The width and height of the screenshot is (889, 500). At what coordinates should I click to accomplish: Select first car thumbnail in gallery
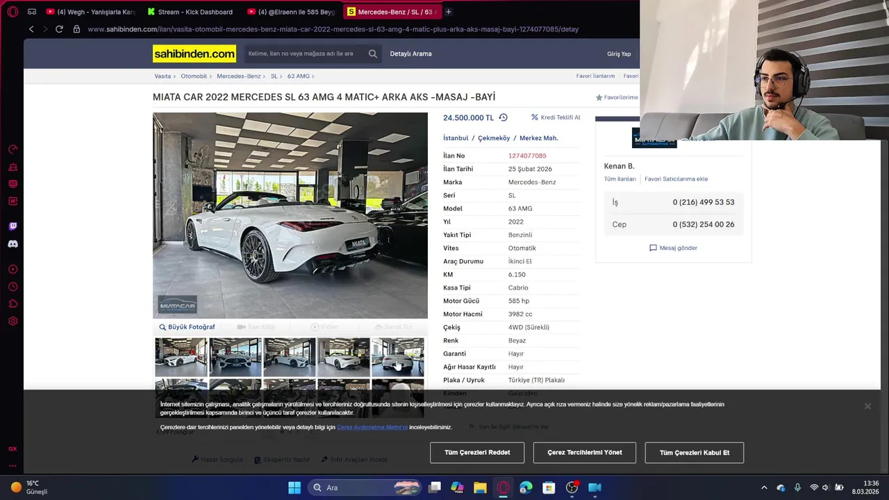[181, 357]
